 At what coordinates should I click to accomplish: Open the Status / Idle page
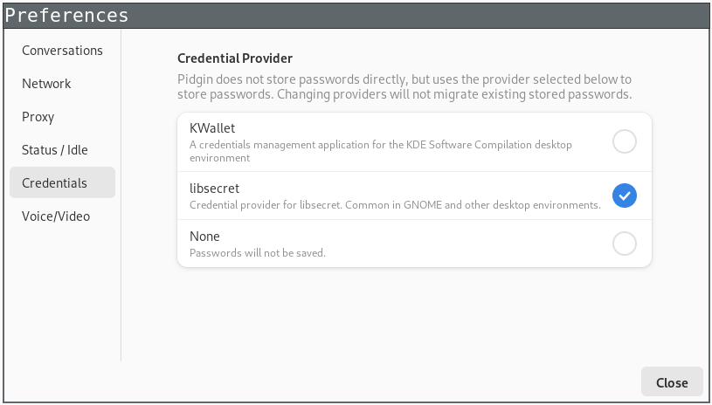click(55, 150)
